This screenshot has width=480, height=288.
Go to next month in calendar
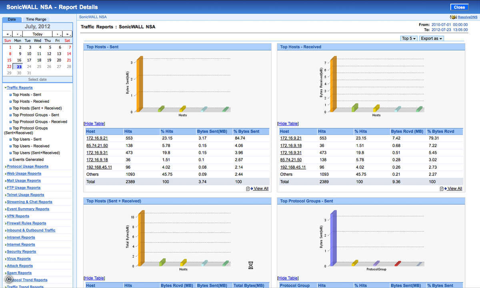point(58,34)
